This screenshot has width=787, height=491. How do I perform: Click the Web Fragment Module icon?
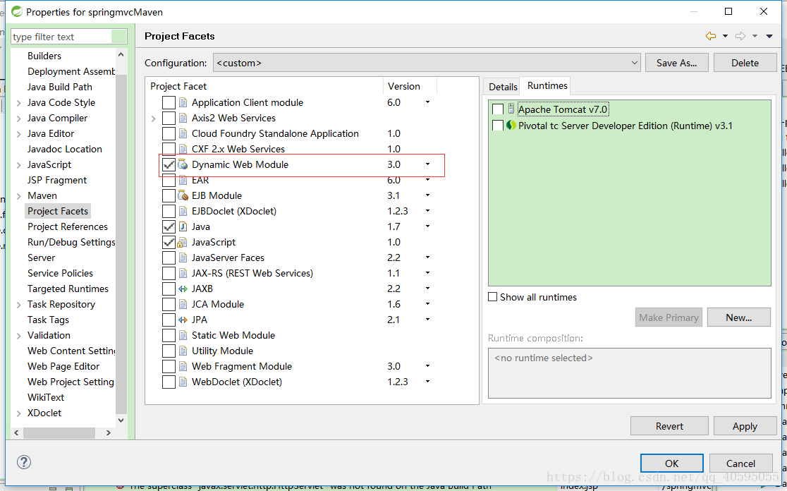(183, 367)
